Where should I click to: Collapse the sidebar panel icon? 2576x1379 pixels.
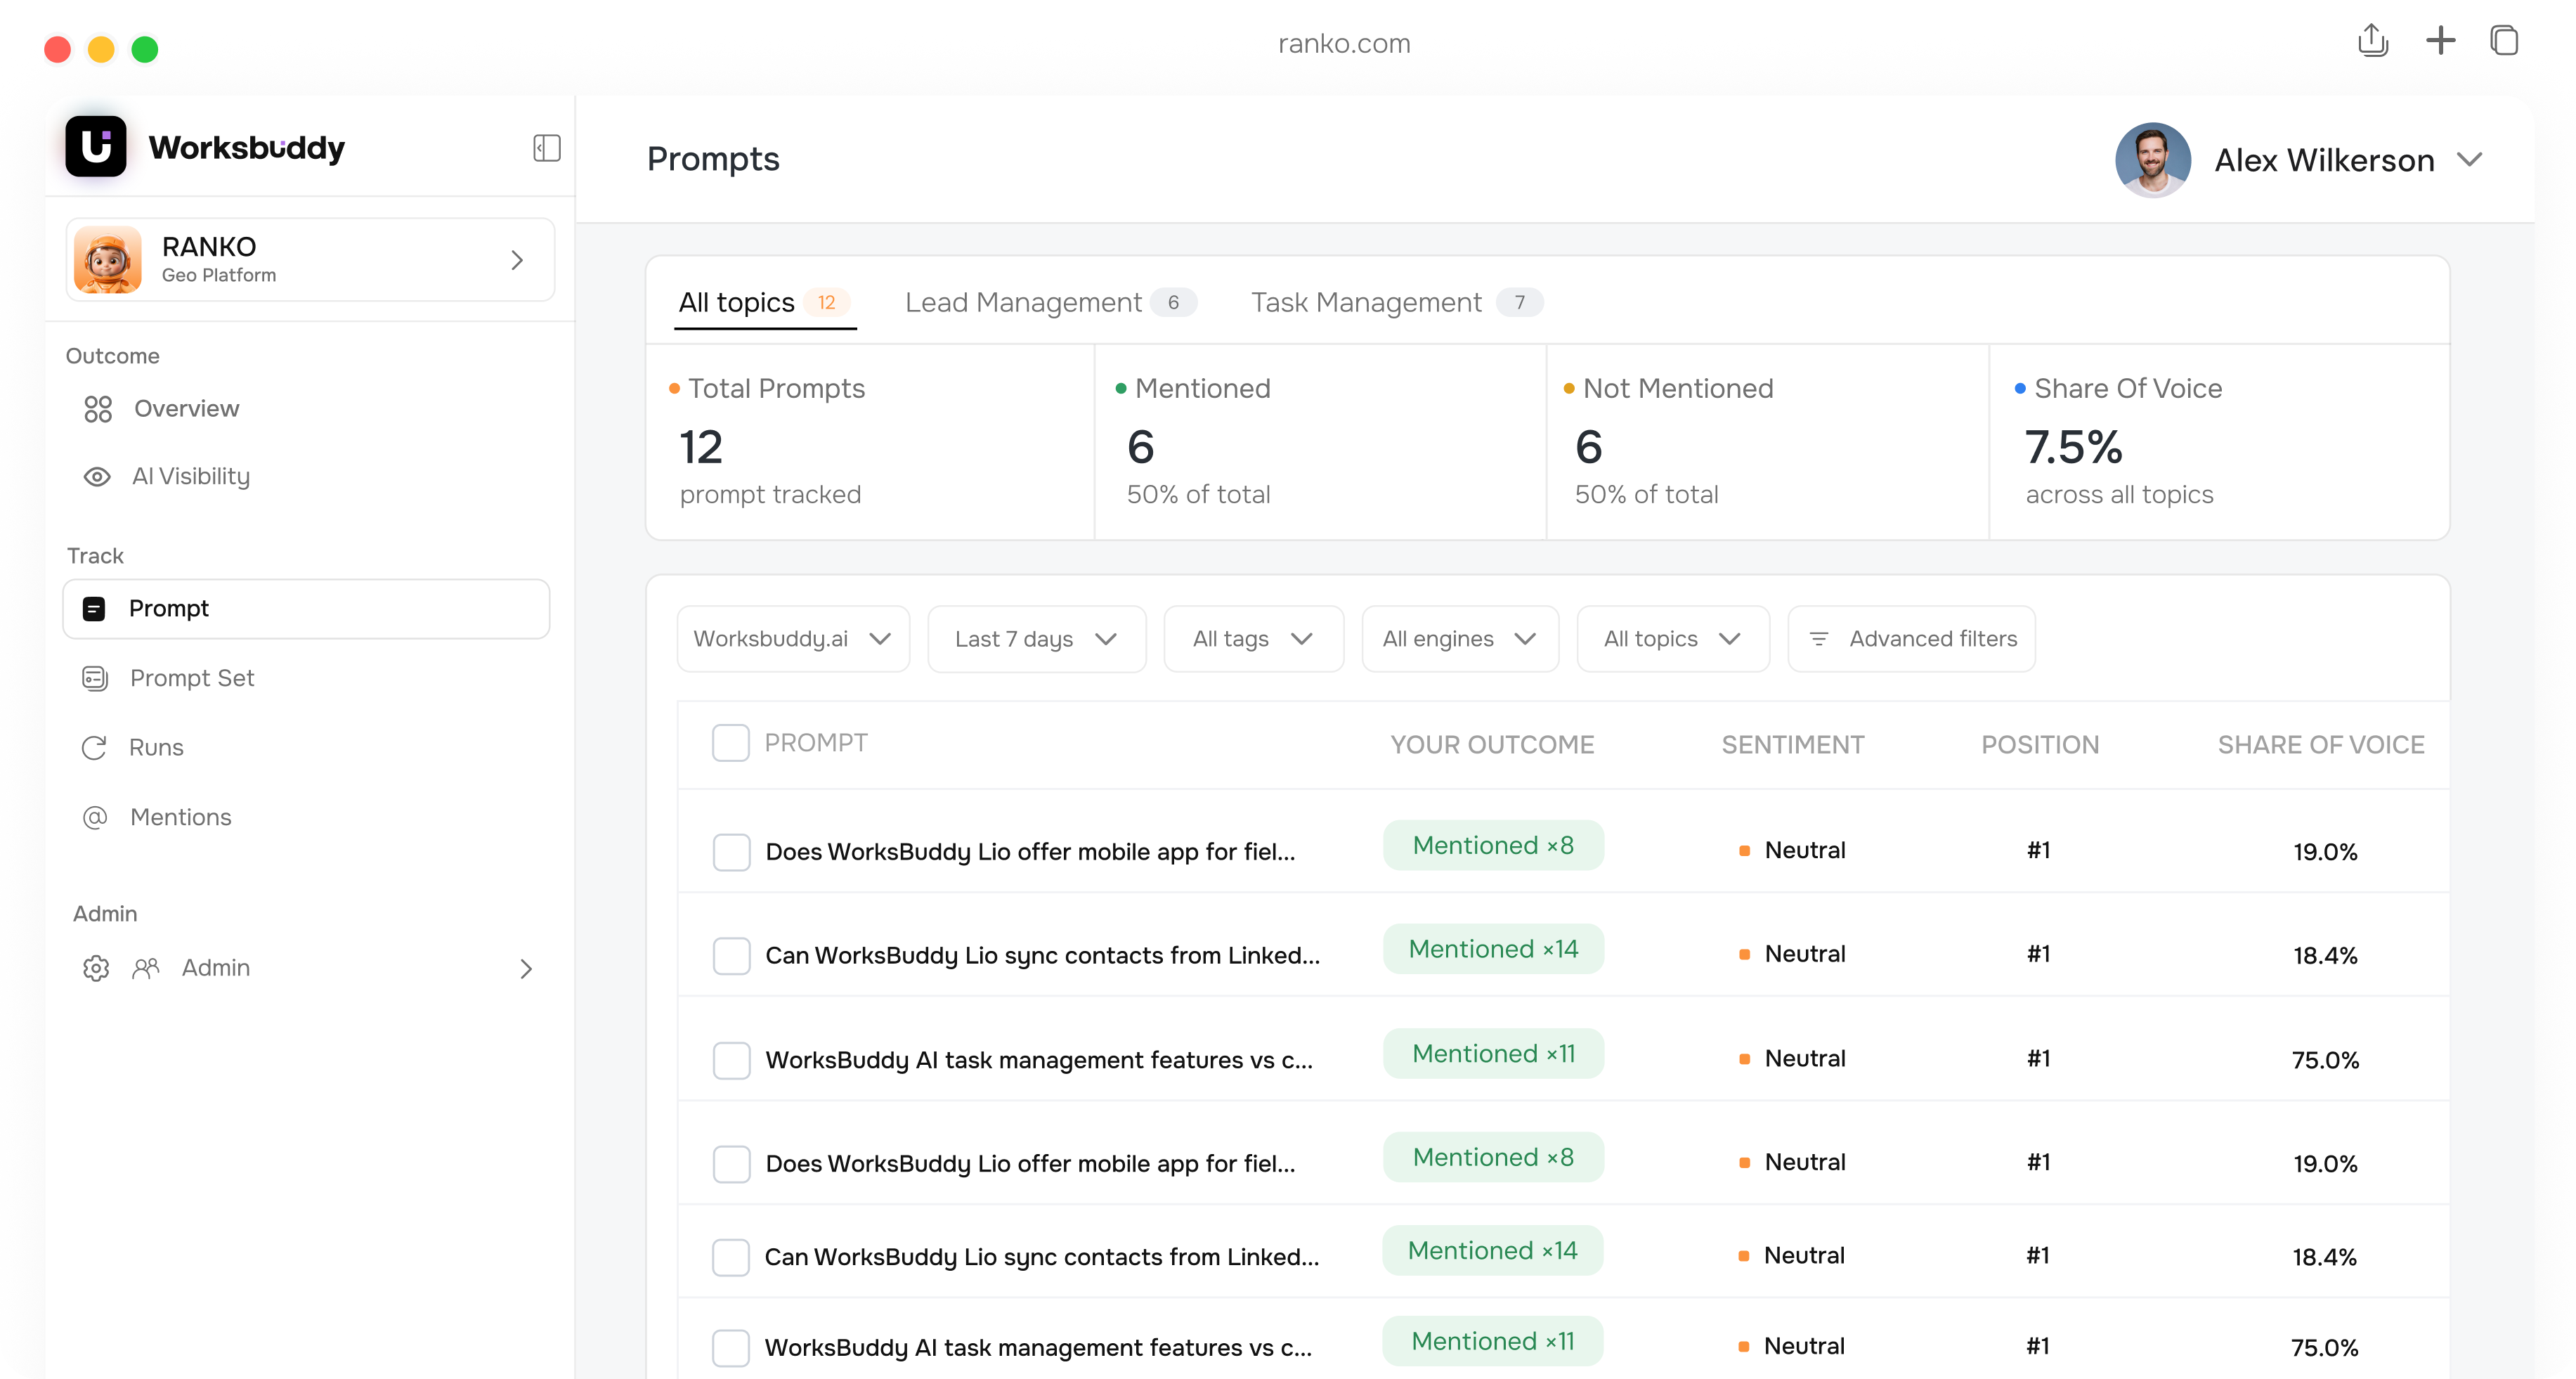[546, 148]
